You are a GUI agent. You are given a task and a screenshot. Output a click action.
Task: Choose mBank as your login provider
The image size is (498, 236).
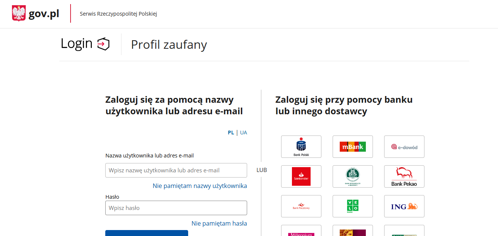pos(353,146)
